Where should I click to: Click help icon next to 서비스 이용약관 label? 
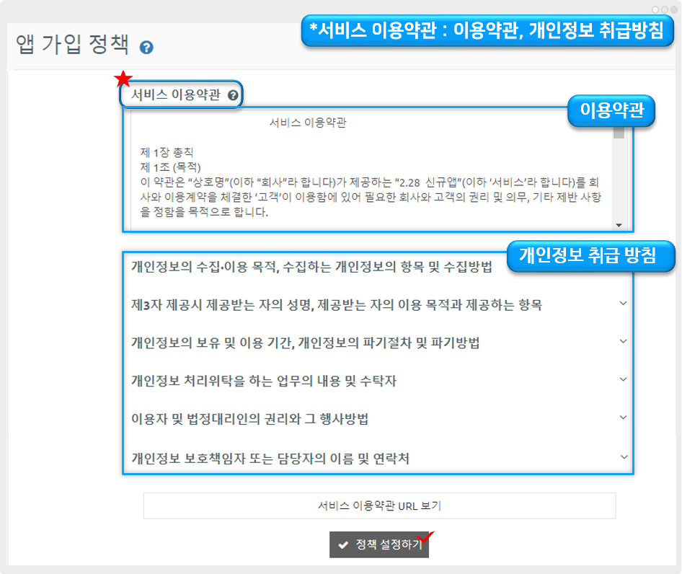point(232,95)
